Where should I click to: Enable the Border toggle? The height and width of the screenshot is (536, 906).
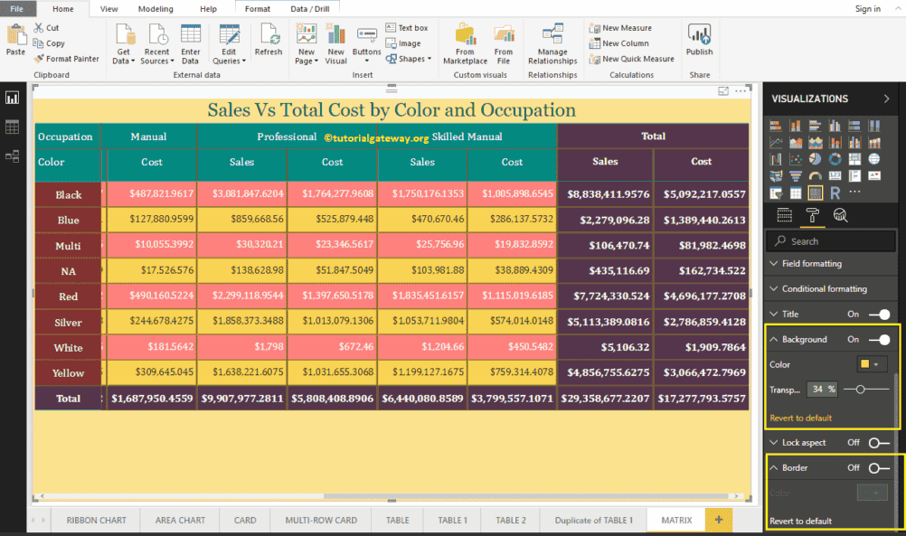[x=878, y=468]
